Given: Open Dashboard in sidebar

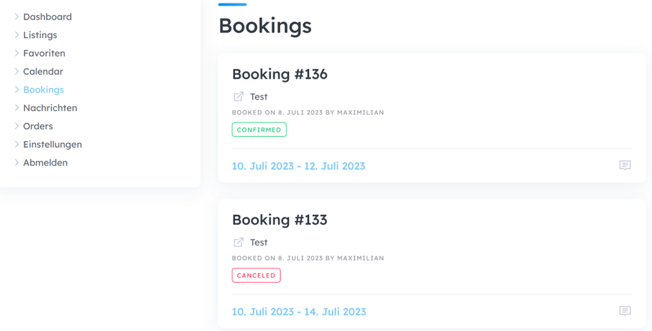Looking at the screenshot, I should pyautogui.click(x=47, y=17).
